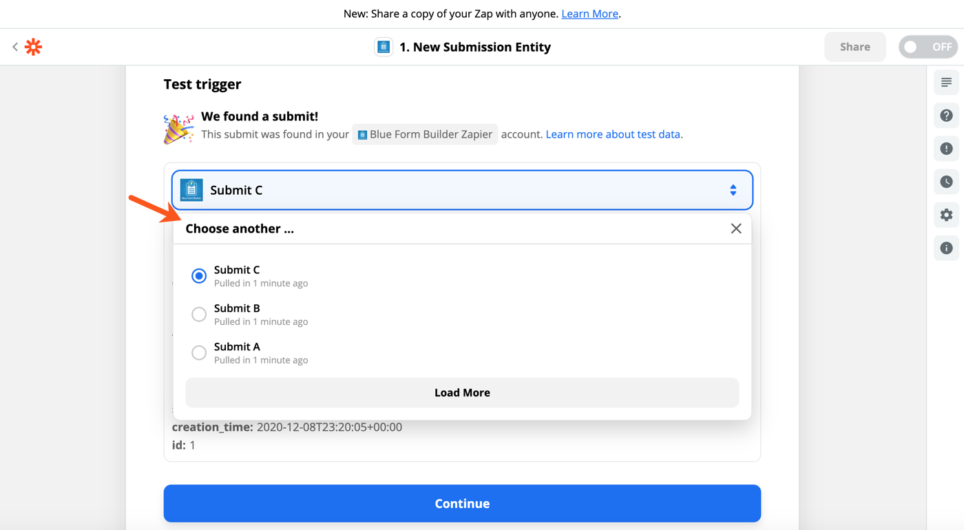Open the Zap settings gear
Image resolution: width=964 pixels, height=530 pixels.
946,214
